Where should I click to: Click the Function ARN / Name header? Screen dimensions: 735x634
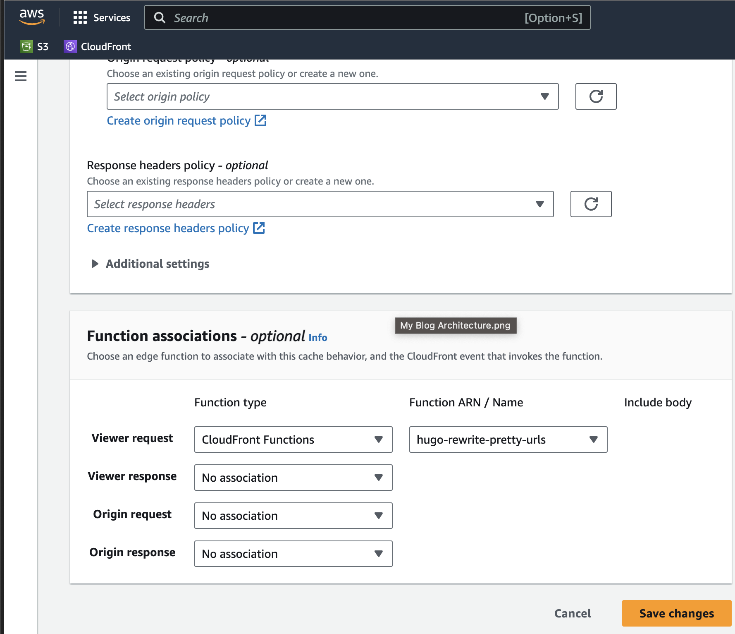466,403
